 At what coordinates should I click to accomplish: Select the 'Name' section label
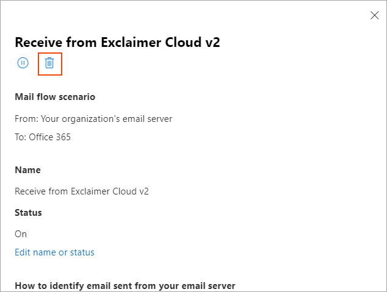coord(27,170)
